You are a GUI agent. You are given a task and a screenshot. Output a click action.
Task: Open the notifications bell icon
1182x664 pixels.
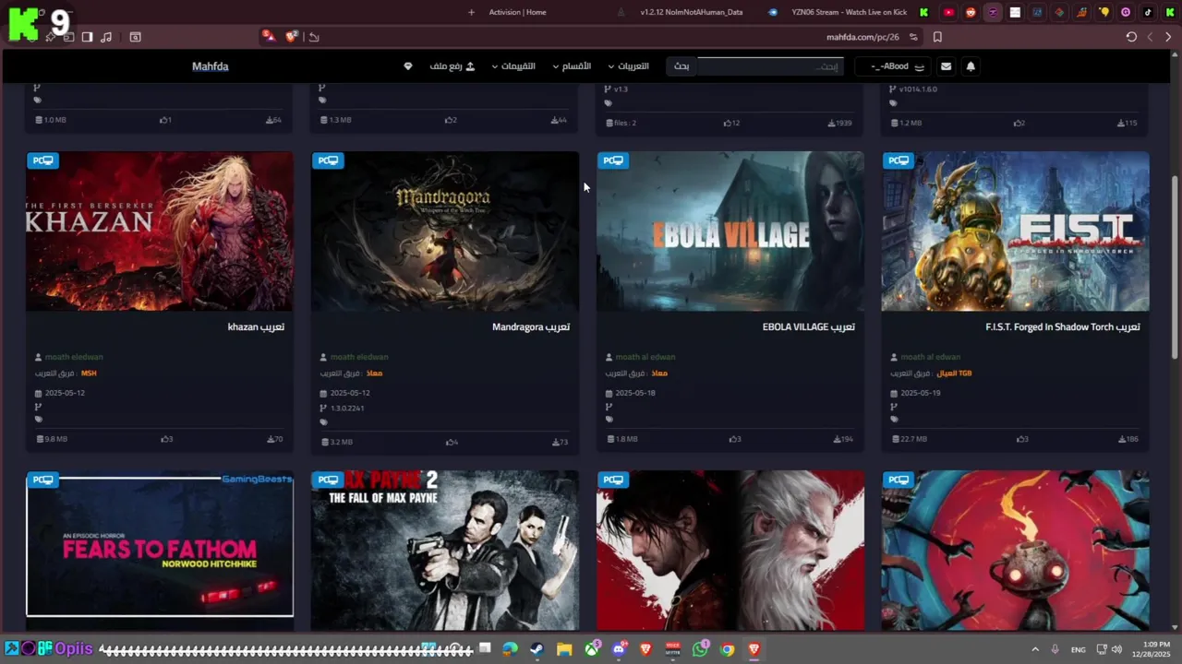(971, 66)
